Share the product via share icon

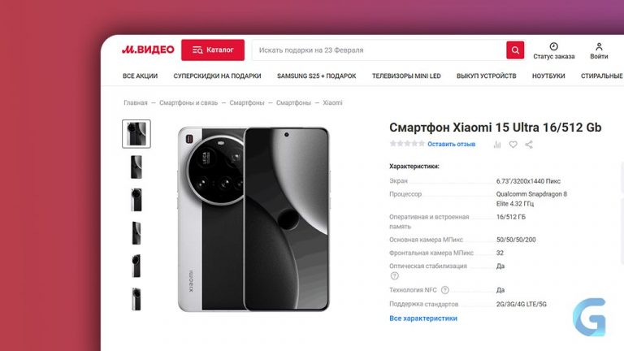click(x=529, y=145)
